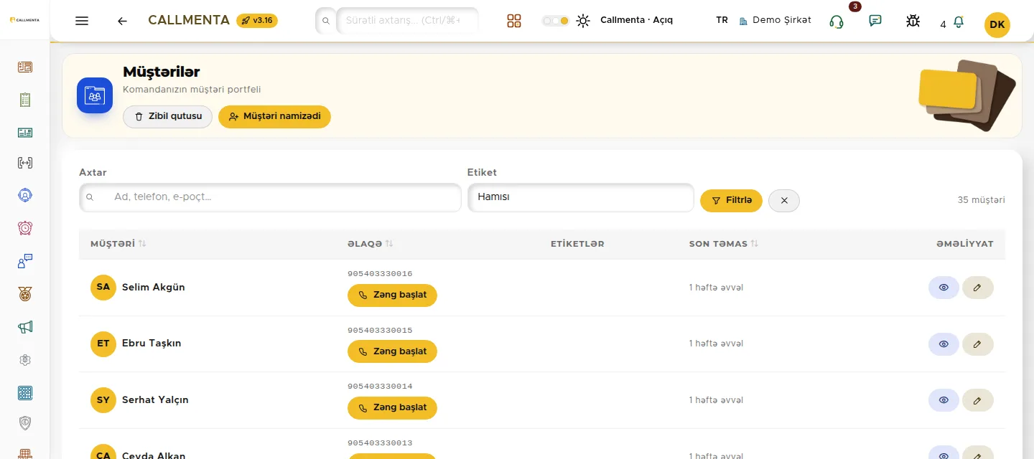Start call for Selim Akgün with Zəng başlat
This screenshot has width=1034, height=459.
[x=392, y=295]
